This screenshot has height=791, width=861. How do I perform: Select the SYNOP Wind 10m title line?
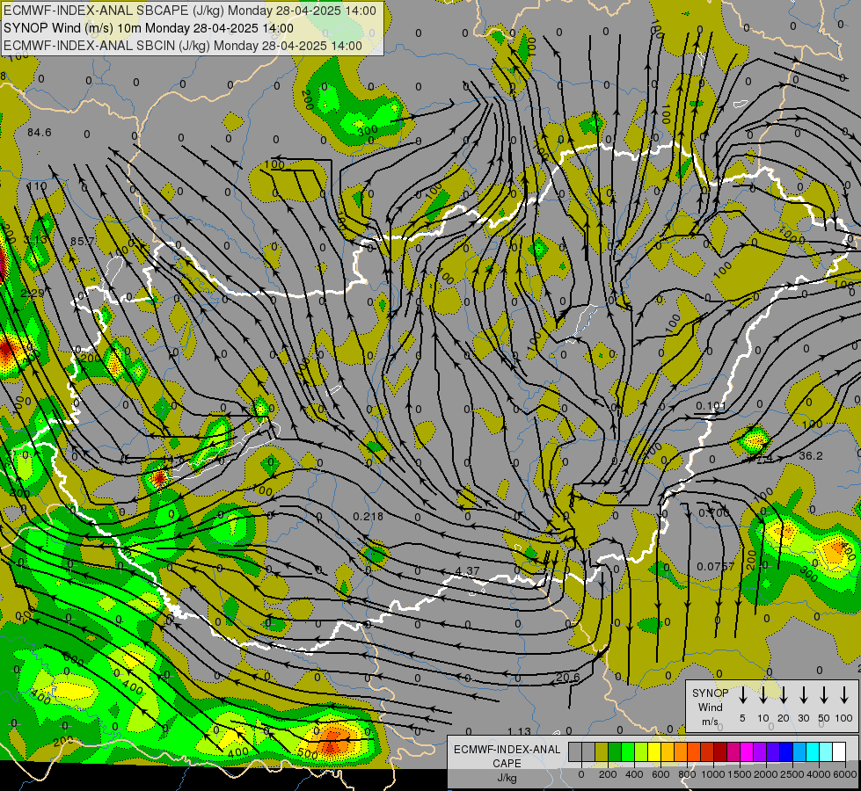click(149, 28)
